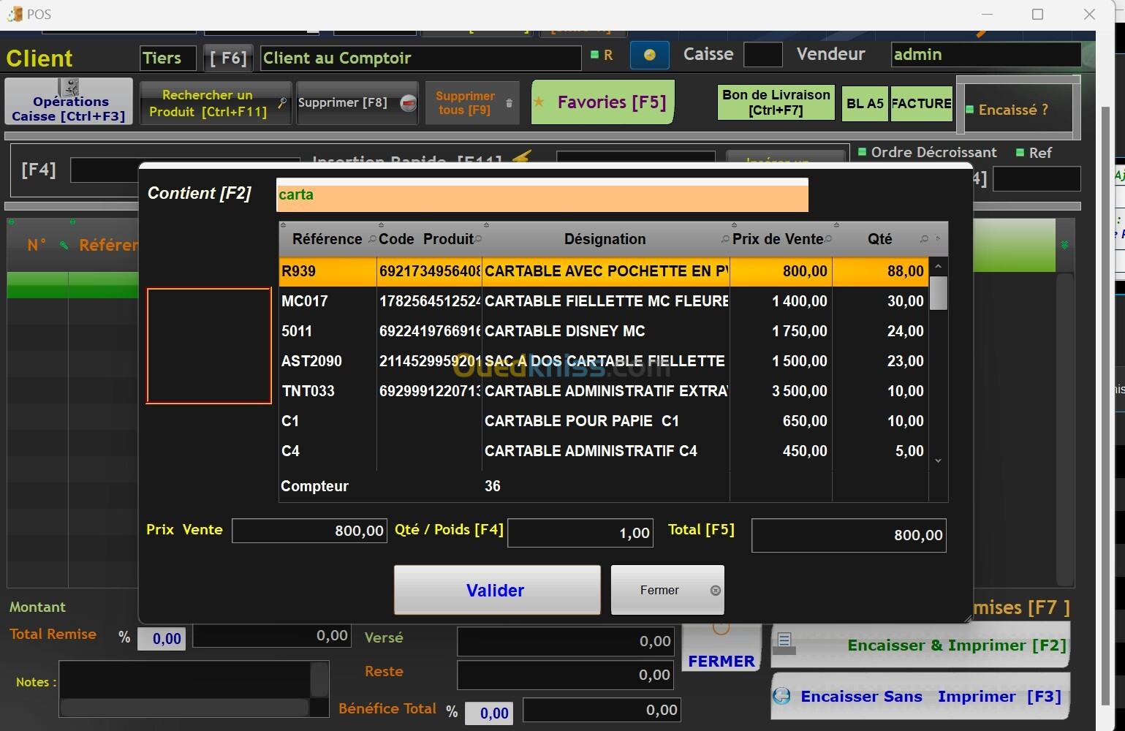Screen dimensions: 1125x731
Task: Click the horizontal scrollbar of Notes box
Action: point(184,707)
